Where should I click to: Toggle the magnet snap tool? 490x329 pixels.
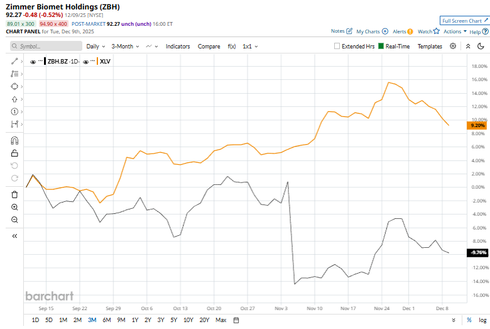coord(14,141)
